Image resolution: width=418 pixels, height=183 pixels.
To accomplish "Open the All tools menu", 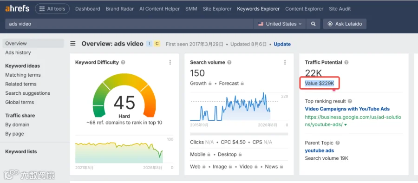I will coord(52,9).
